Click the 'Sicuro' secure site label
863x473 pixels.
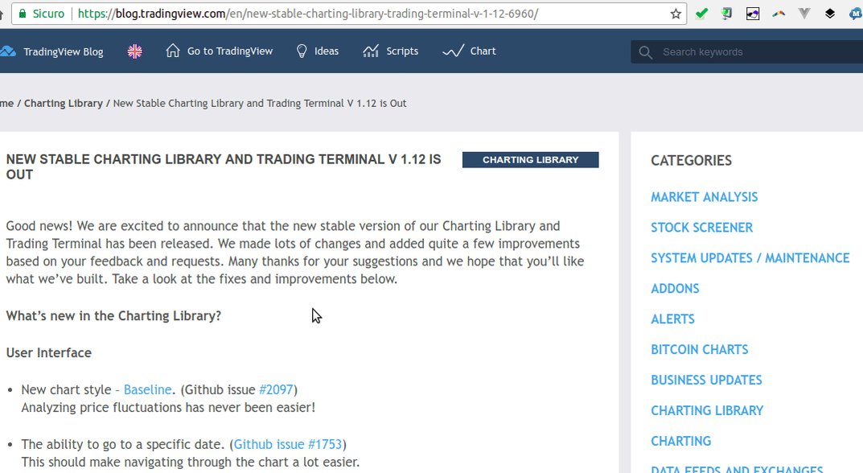point(48,14)
